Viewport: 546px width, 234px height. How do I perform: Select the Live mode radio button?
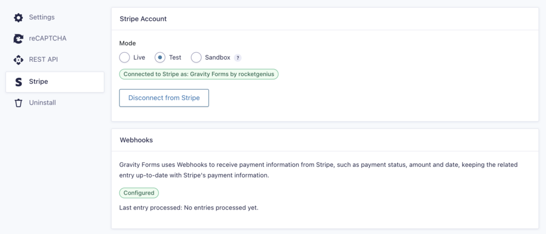click(x=124, y=58)
